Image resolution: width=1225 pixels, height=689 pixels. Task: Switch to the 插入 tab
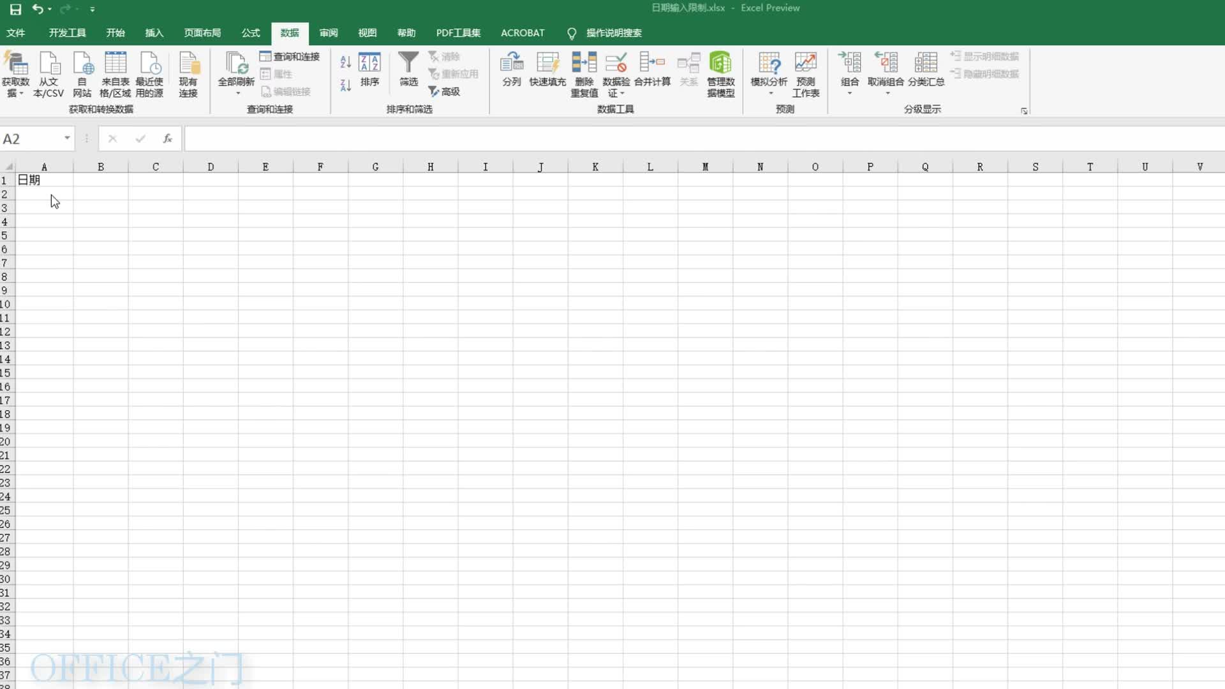coord(154,33)
